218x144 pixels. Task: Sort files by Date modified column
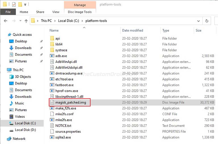click(133, 30)
